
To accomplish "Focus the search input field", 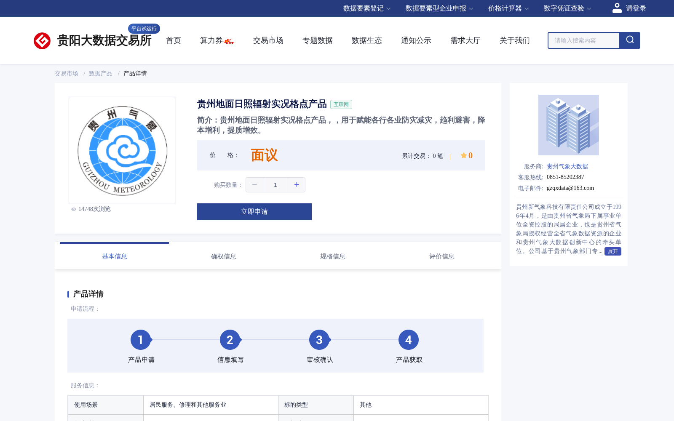I will [584, 40].
